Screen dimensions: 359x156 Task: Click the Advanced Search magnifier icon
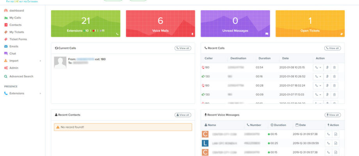6,76
